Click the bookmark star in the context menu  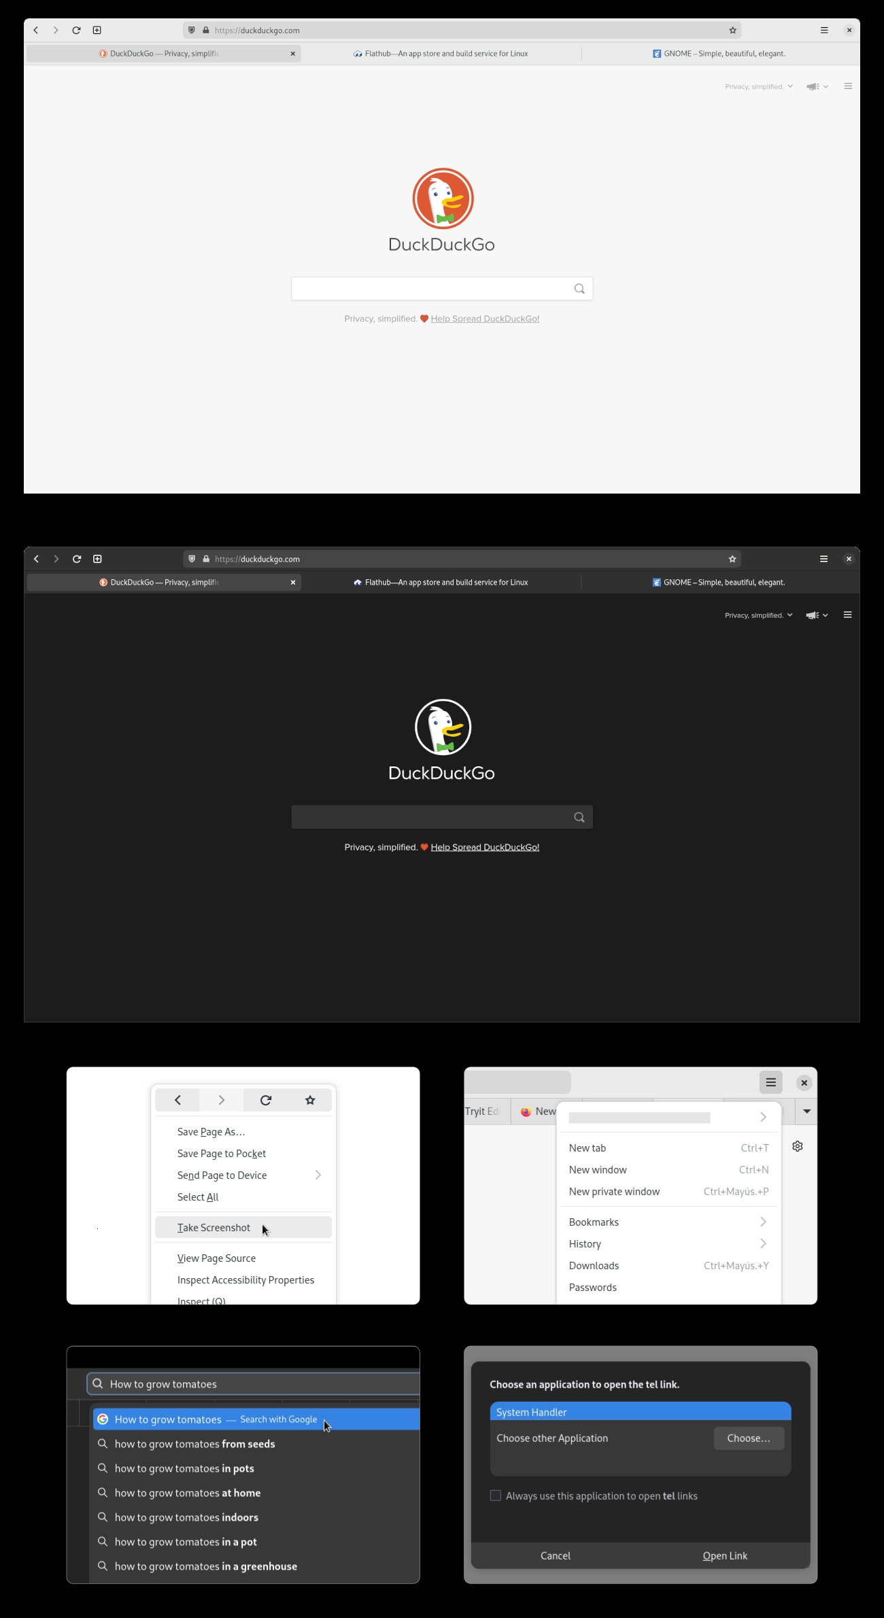(x=310, y=1100)
